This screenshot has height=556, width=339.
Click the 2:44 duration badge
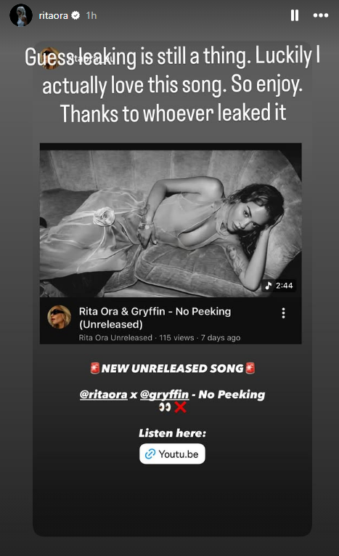(x=279, y=286)
